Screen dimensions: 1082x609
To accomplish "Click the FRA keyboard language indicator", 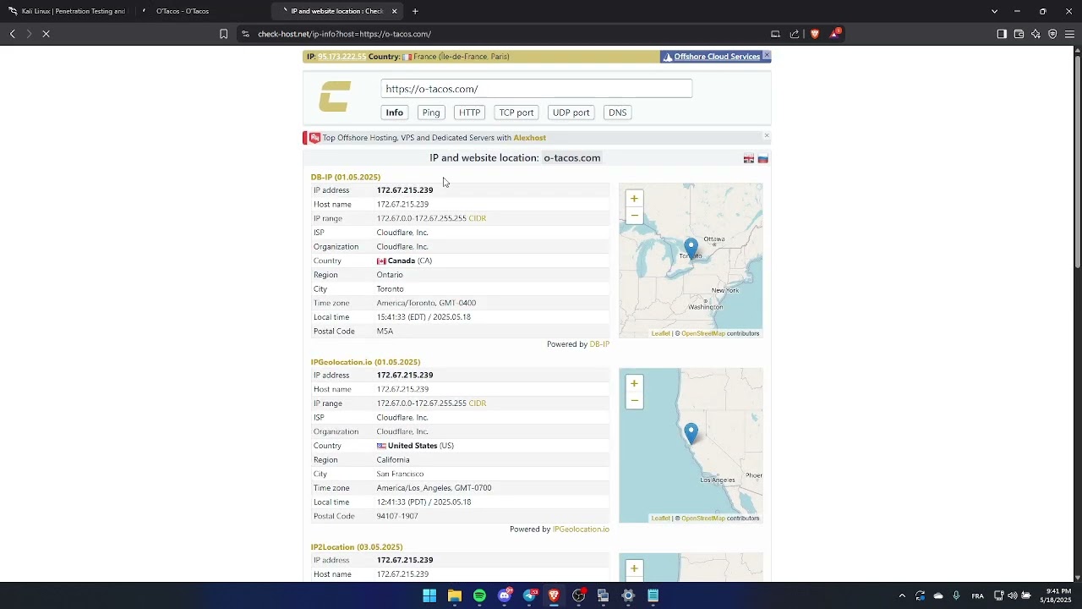I will click(978, 596).
